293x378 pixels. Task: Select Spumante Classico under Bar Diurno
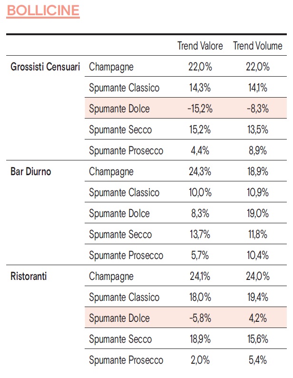click(x=124, y=193)
